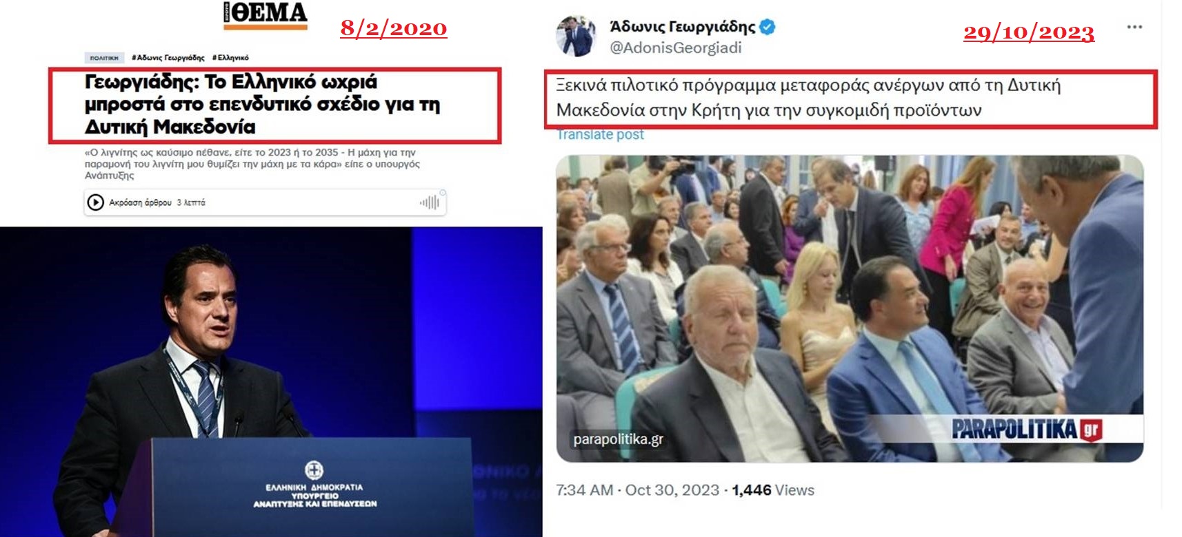Open Adonis Georgiadis profile avatar
Screen dimensions: 1182x537
coord(577,36)
